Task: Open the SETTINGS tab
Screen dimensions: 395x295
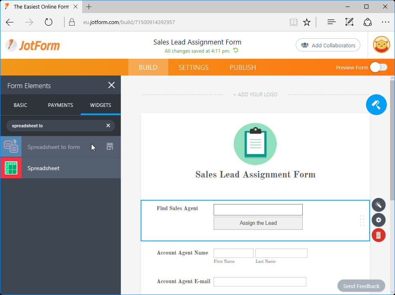Action: [x=193, y=67]
